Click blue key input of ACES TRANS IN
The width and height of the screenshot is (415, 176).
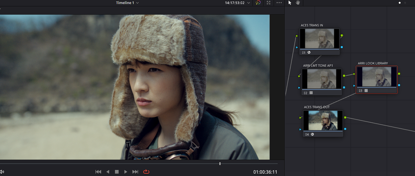click(x=297, y=47)
